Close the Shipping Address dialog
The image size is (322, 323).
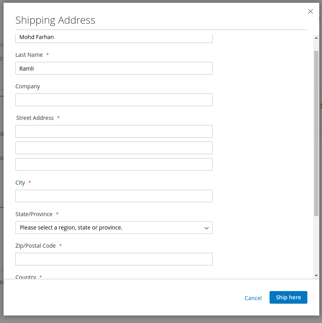(311, 11)
